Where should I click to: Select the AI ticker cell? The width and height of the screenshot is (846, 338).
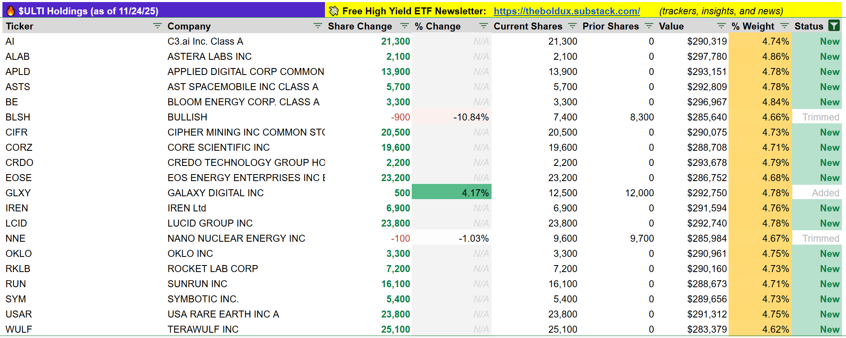click(x=83, y=41)
